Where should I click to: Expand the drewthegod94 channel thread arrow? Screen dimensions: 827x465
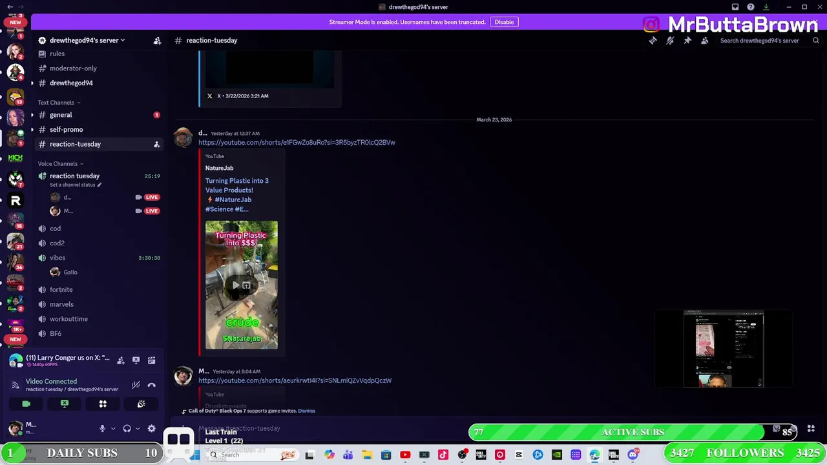tap(32, 83)
